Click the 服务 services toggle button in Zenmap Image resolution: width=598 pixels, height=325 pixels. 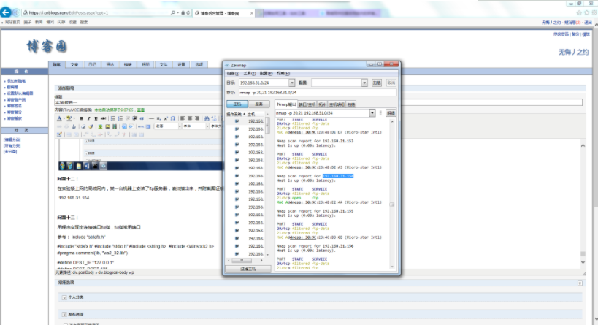[258, 104]
